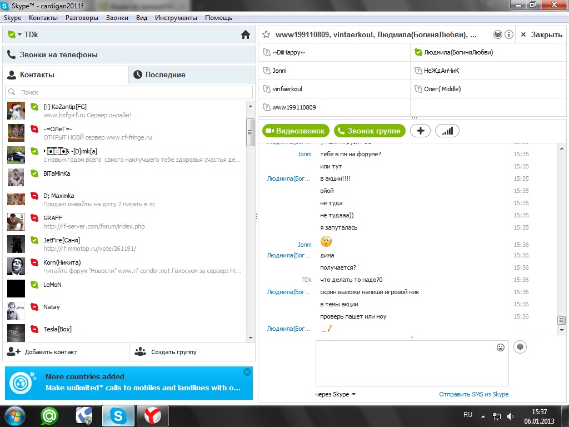Click chat history scroll down arrow
The width and height of the screenshot is (569, 427).
point(561,330)
